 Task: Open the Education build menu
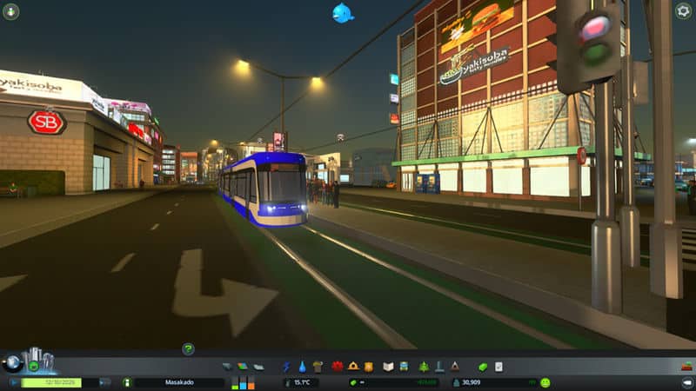(x=389, y=367)
